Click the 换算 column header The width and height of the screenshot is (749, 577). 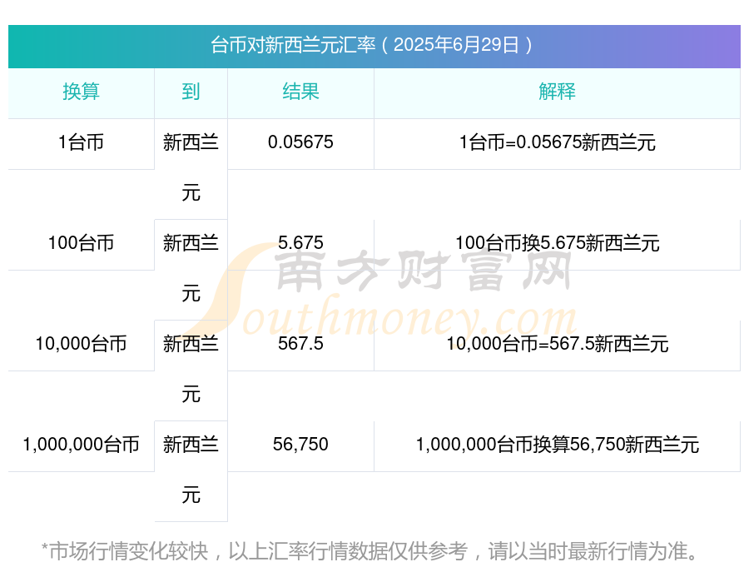click(x=82, y=92)
